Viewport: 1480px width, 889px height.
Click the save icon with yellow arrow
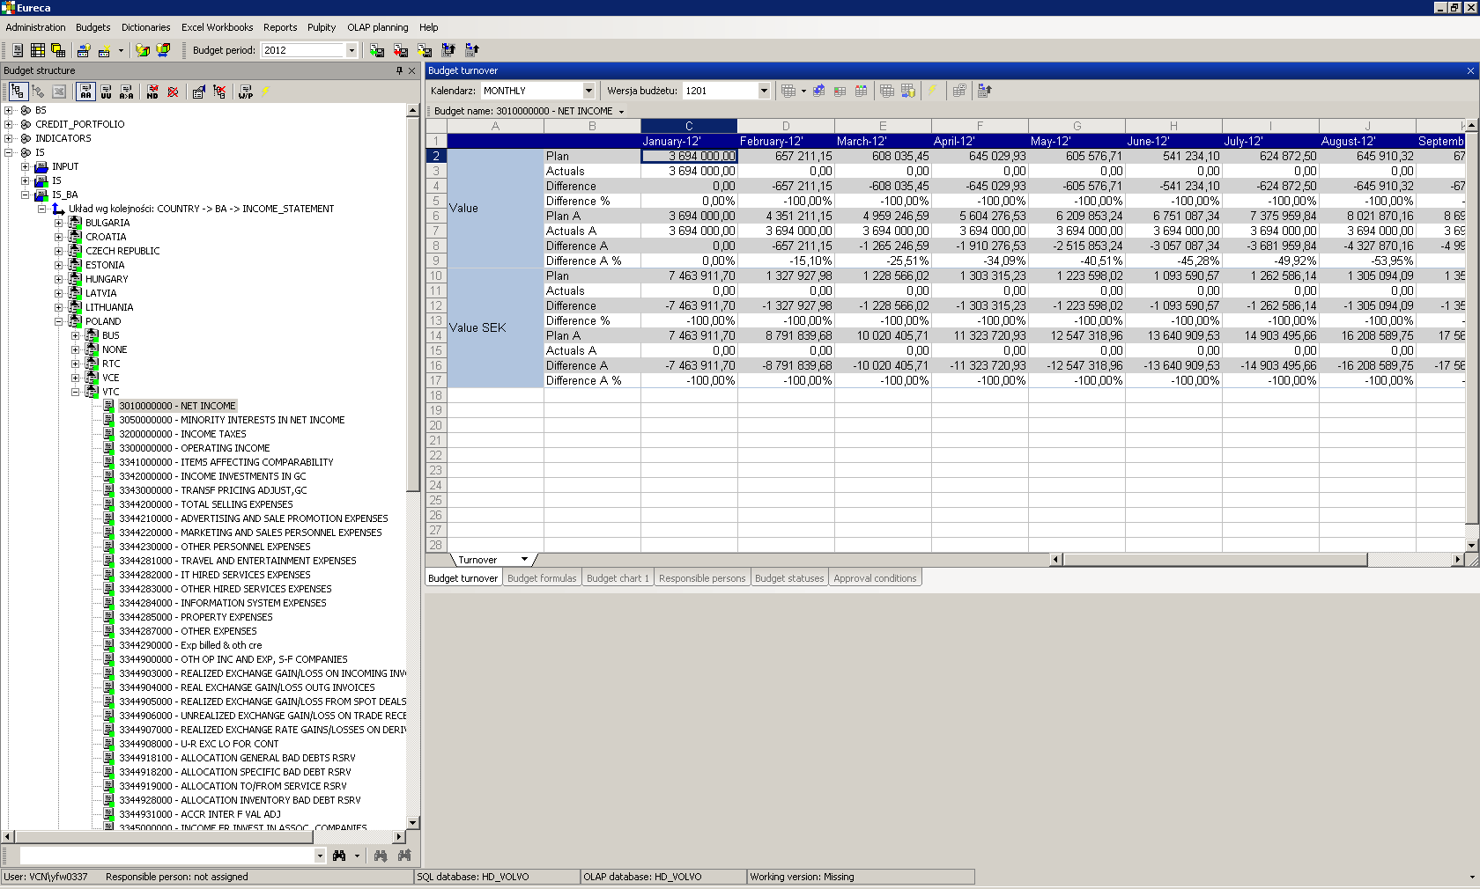click(x=425, y=50)
